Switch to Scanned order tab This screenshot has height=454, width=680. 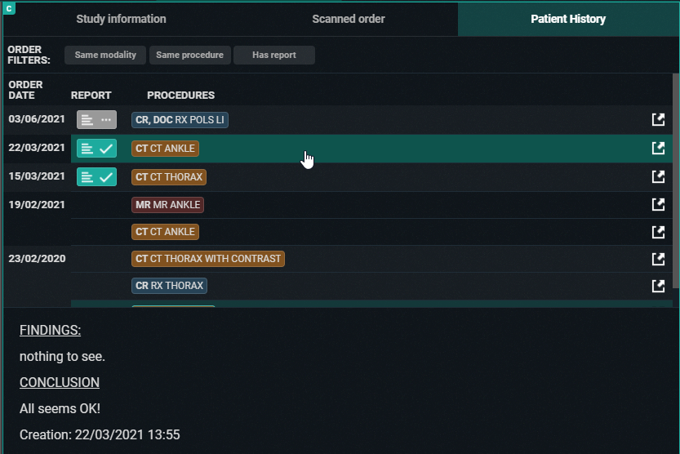(x=349, y=19)
